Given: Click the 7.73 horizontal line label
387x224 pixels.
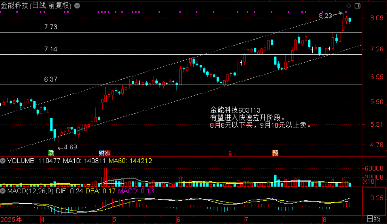Looking at the screenshot, I should pyautogui.click(x=51, y=27).
